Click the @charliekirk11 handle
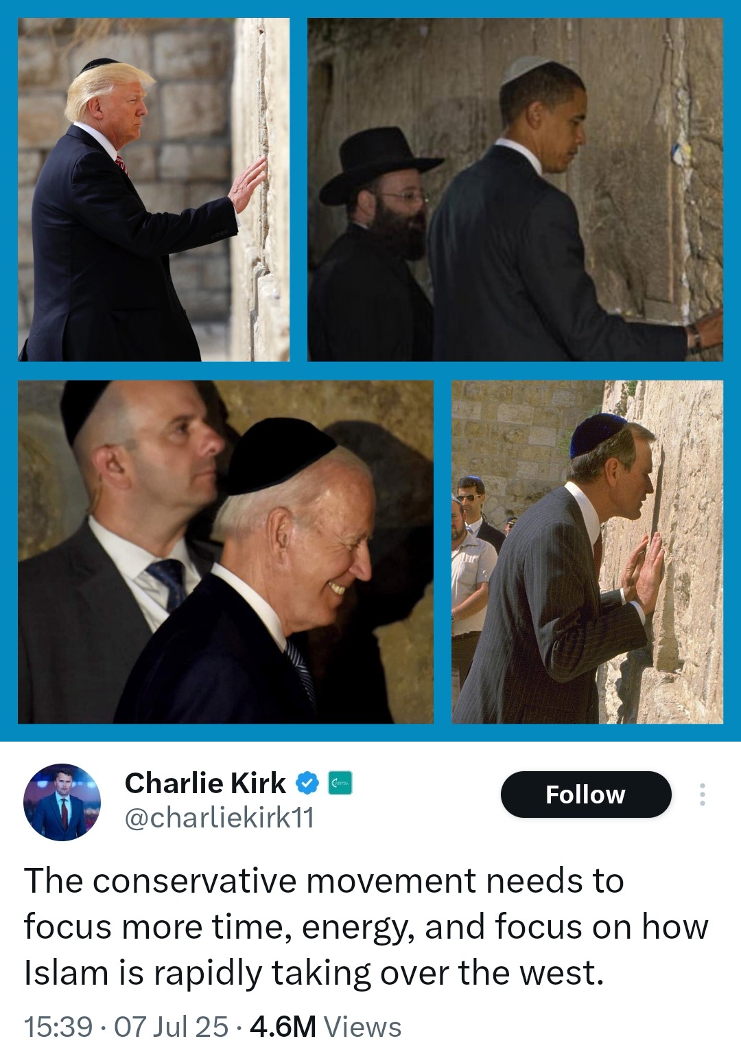 (220, 818)
